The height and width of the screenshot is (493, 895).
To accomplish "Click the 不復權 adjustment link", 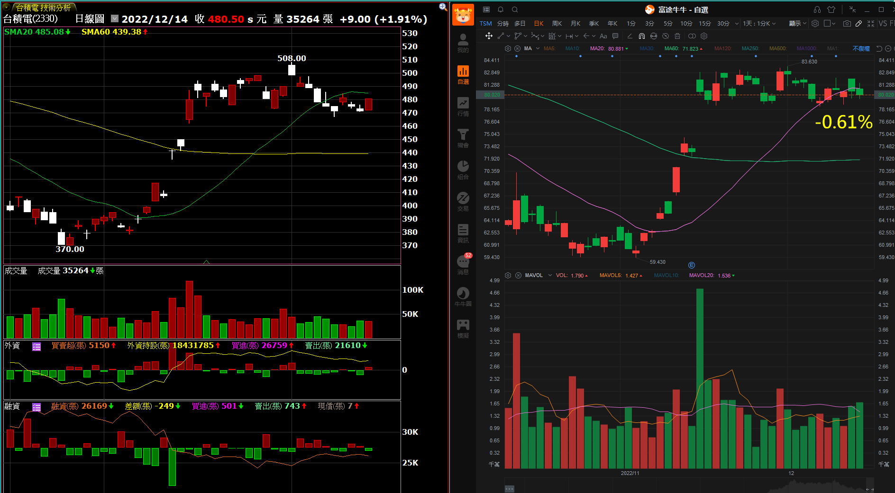I will click(861, 48).
